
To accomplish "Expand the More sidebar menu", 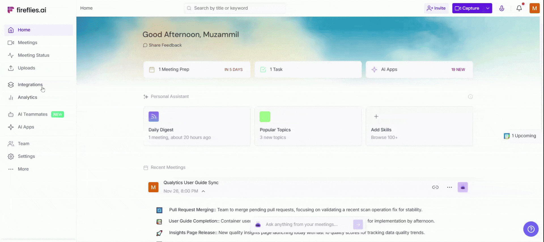I will pos(23,169).
